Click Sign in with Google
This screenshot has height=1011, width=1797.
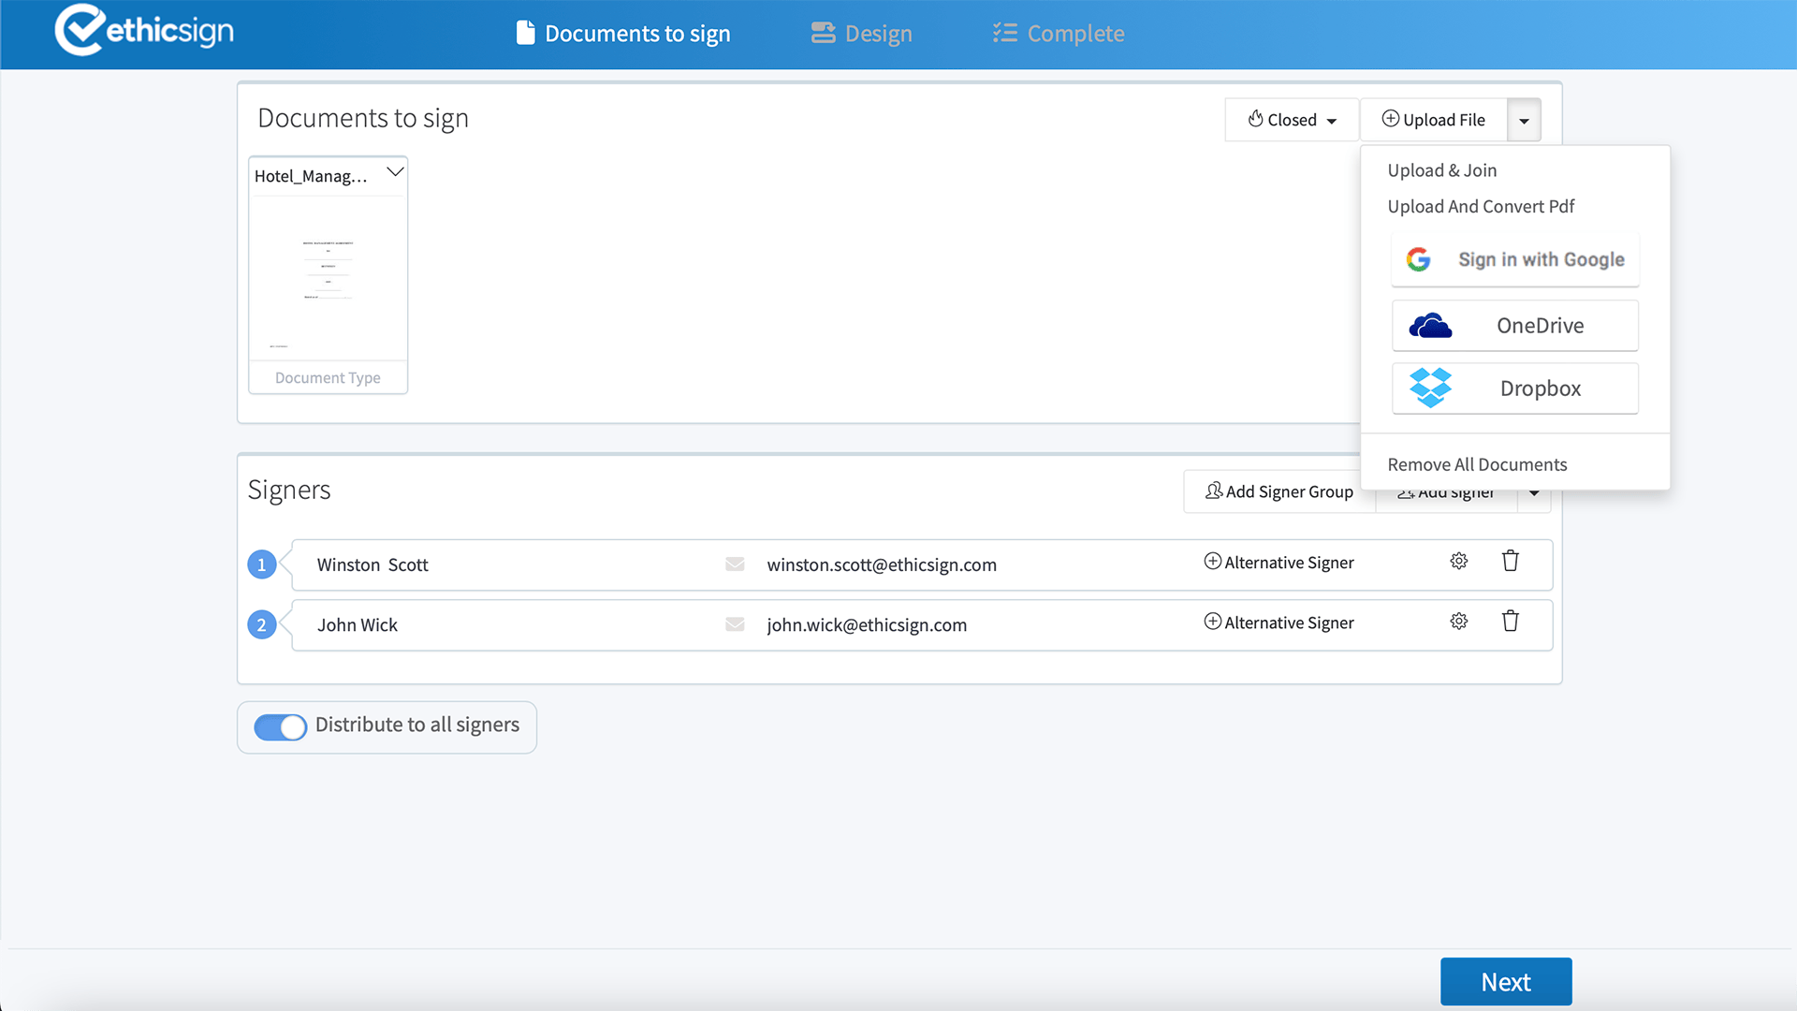[x=1514, y=260]
